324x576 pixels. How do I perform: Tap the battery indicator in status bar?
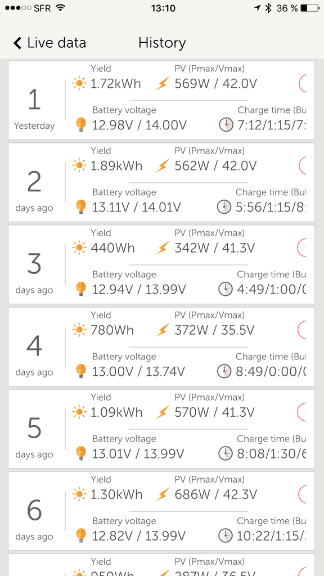pyautogui.click(x=309, y=8)
